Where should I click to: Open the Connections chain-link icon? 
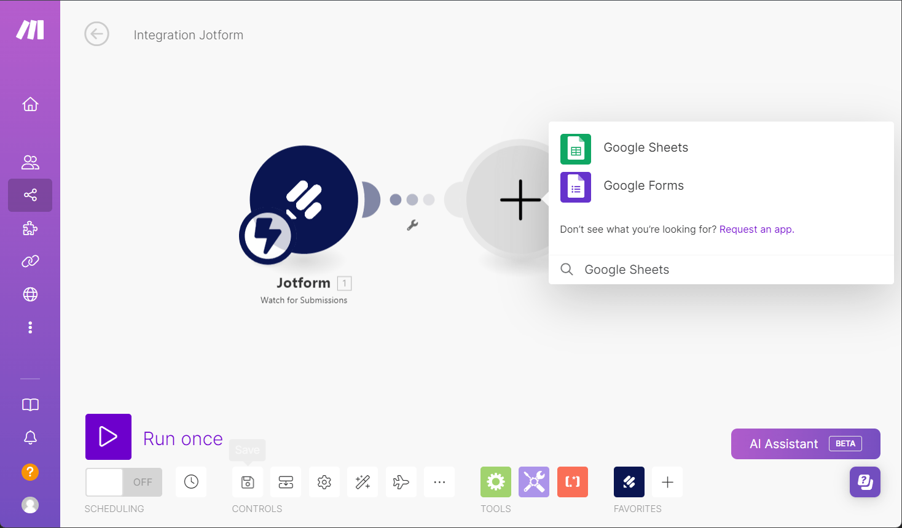(30, 262)
